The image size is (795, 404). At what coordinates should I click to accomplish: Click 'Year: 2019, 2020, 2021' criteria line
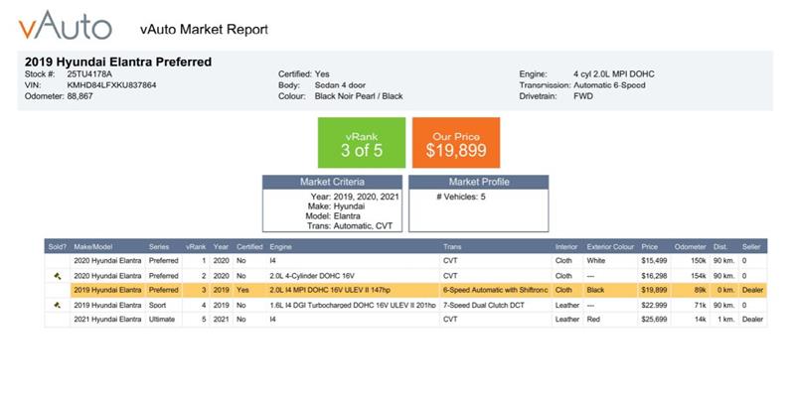click(x=355, y=197)
